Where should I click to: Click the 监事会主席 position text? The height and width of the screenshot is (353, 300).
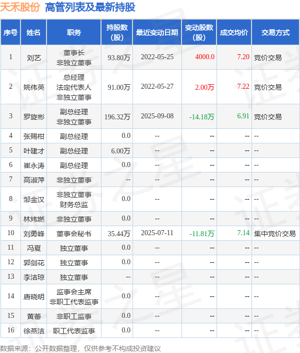tap(73, 292)
